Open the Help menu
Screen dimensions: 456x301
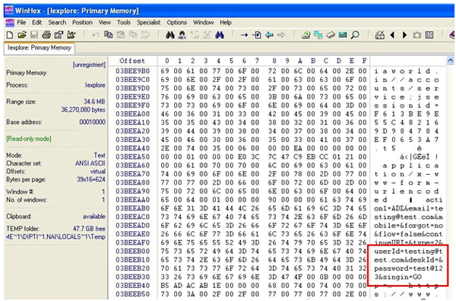(226, 22)
